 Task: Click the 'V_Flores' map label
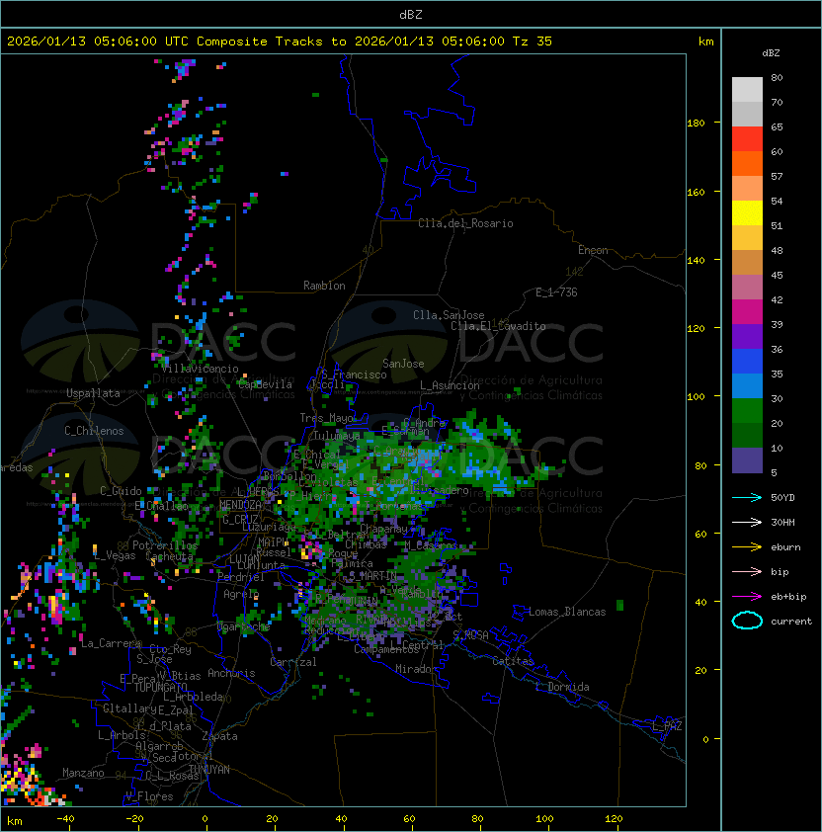[x=149, y=796]
